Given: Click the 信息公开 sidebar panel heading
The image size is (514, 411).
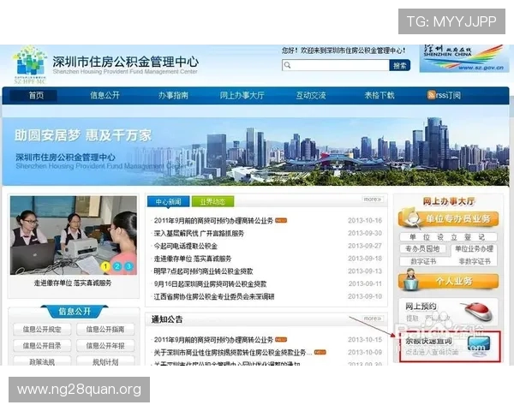Looking at the screenshot, I should [x=75, y=311].
